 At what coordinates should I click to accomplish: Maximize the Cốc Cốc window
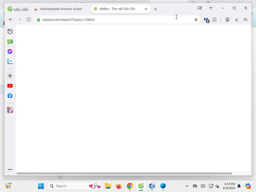pyautogui.click(x=234, y=8)
